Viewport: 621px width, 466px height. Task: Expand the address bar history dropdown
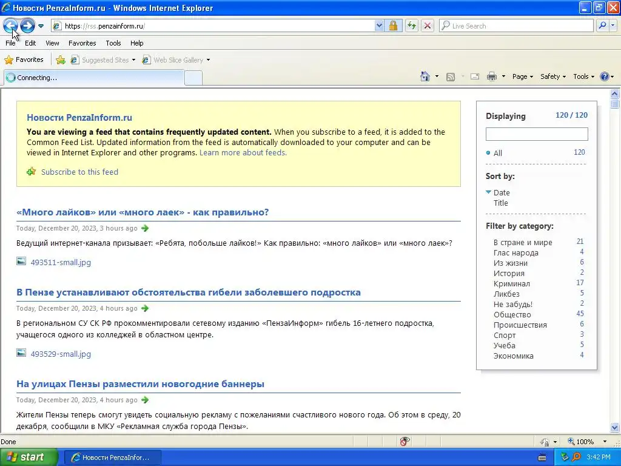tap(379, 26)
